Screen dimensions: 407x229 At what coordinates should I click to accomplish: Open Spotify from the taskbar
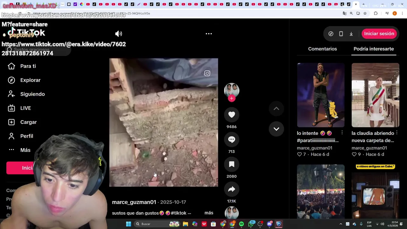pos(241,224)
